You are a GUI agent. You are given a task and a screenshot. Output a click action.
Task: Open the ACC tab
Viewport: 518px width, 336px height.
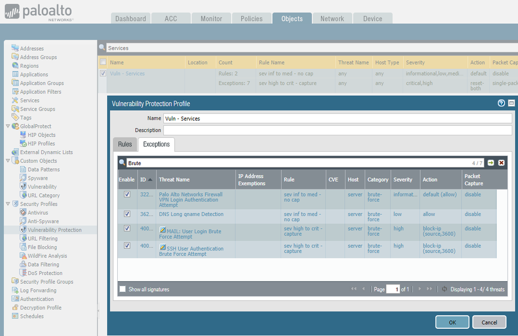(x=171, y=19)
